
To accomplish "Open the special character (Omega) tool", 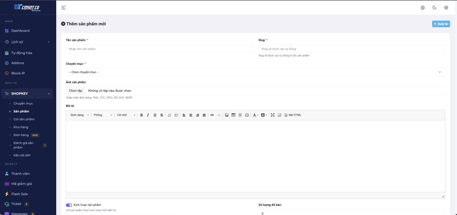I will 247,115.
